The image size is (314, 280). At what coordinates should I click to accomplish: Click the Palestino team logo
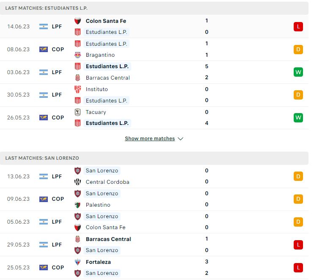tap(77, 205)
